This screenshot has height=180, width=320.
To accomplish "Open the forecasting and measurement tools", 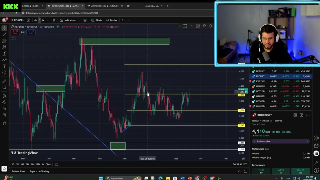I will point(4,53).
